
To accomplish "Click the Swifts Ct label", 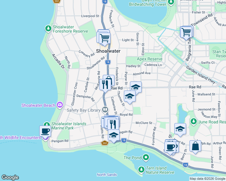I will click(x=208, y=63).
